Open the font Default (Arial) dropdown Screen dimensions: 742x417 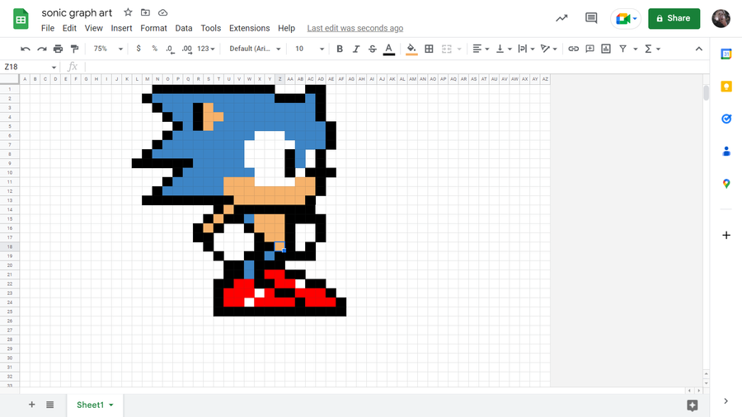(x=255, y=49)
